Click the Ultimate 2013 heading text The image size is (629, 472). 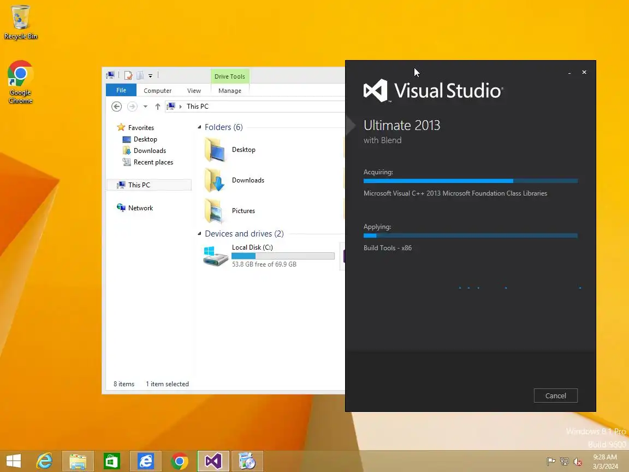click(x=402, y=125)
